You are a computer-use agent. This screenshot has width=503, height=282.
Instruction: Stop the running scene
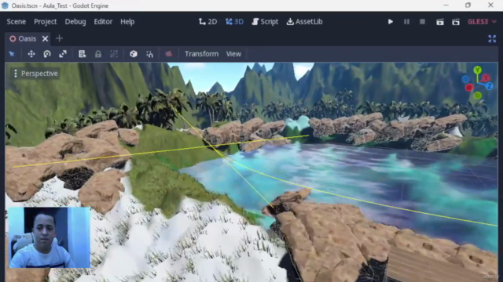coord(423,22)
